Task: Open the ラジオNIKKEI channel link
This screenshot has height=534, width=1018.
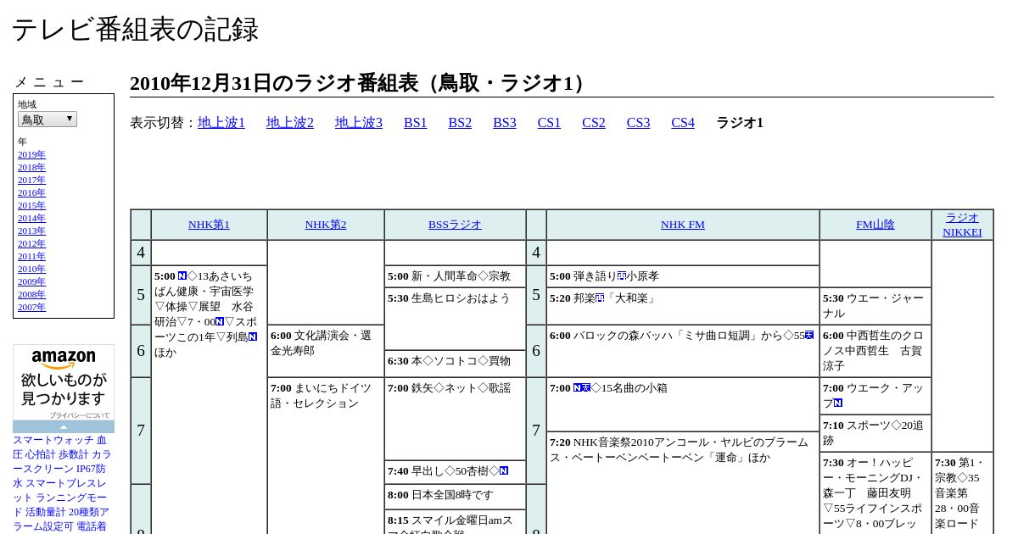Action: (962, 225)
